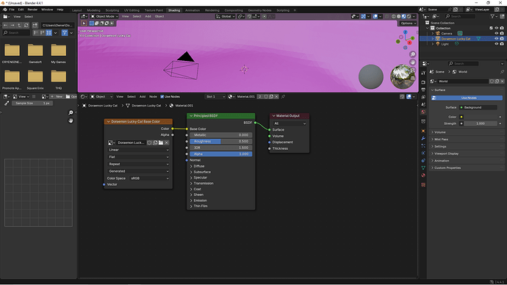Go to parent directory in file browser
The image size is (507, 285).
[19, 25]
